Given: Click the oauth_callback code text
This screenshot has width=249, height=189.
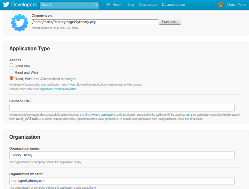Looking at the screenshot, I should pos(27,119).
